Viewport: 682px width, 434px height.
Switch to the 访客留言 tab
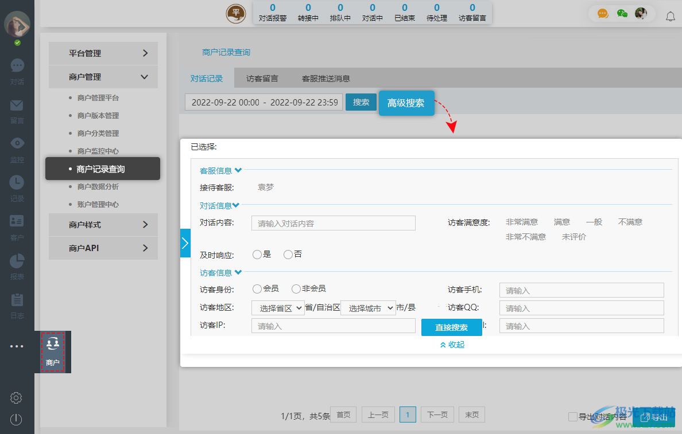[262, 79]
